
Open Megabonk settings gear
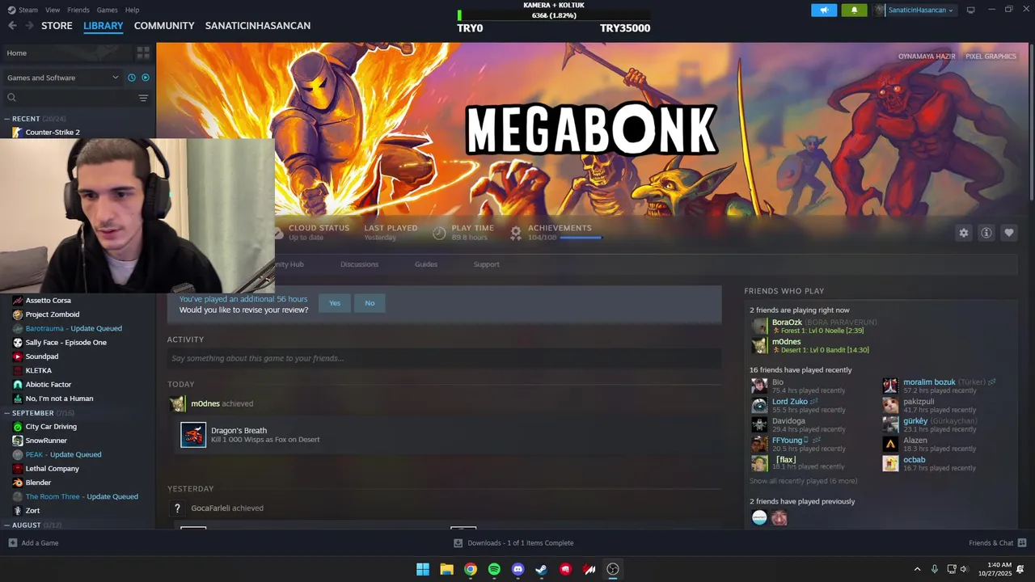(x=963, y=233)
